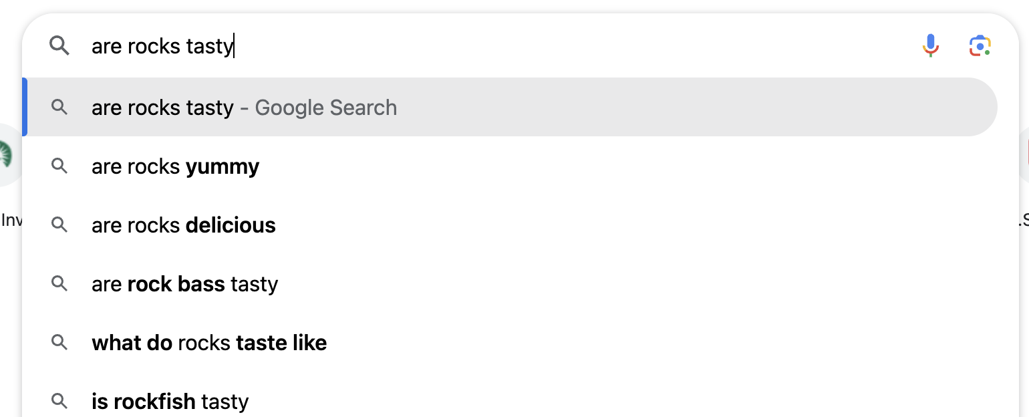Click the 'Inv' shortcut label at left
This screenshot has height=417, width=1029.
pos(11,220)
